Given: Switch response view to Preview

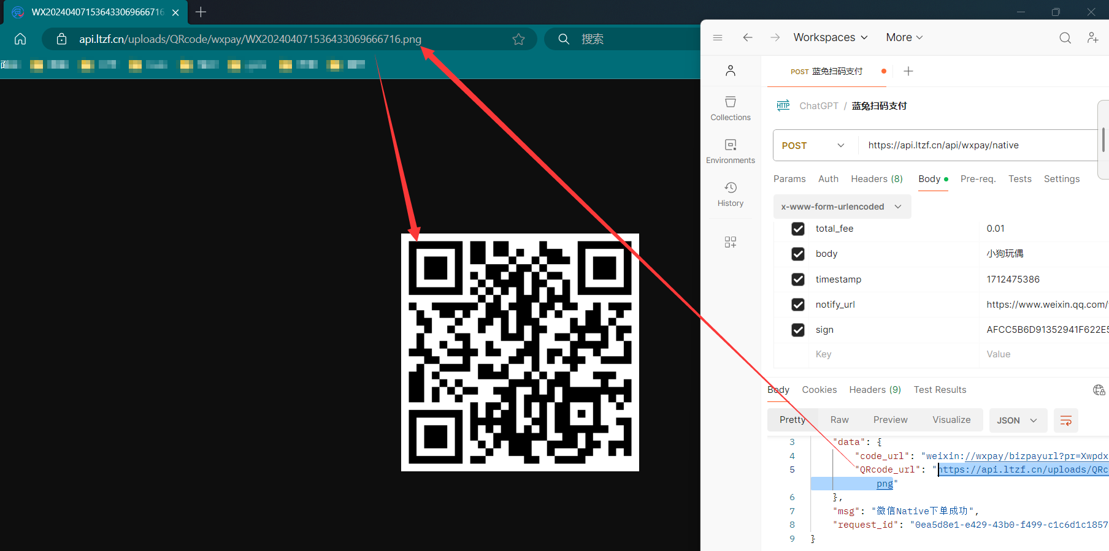Looking at the screenshot, I should [x=890, y=420].
